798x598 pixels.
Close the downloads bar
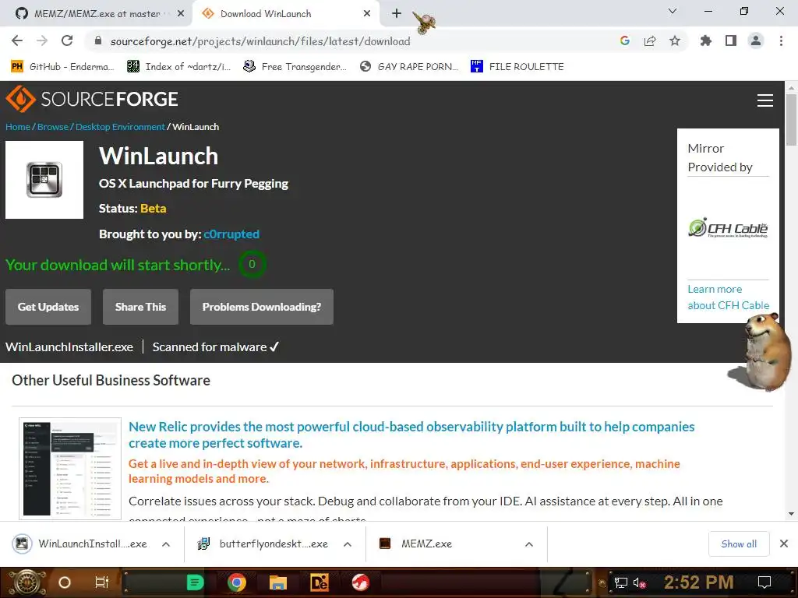[784, 543]
